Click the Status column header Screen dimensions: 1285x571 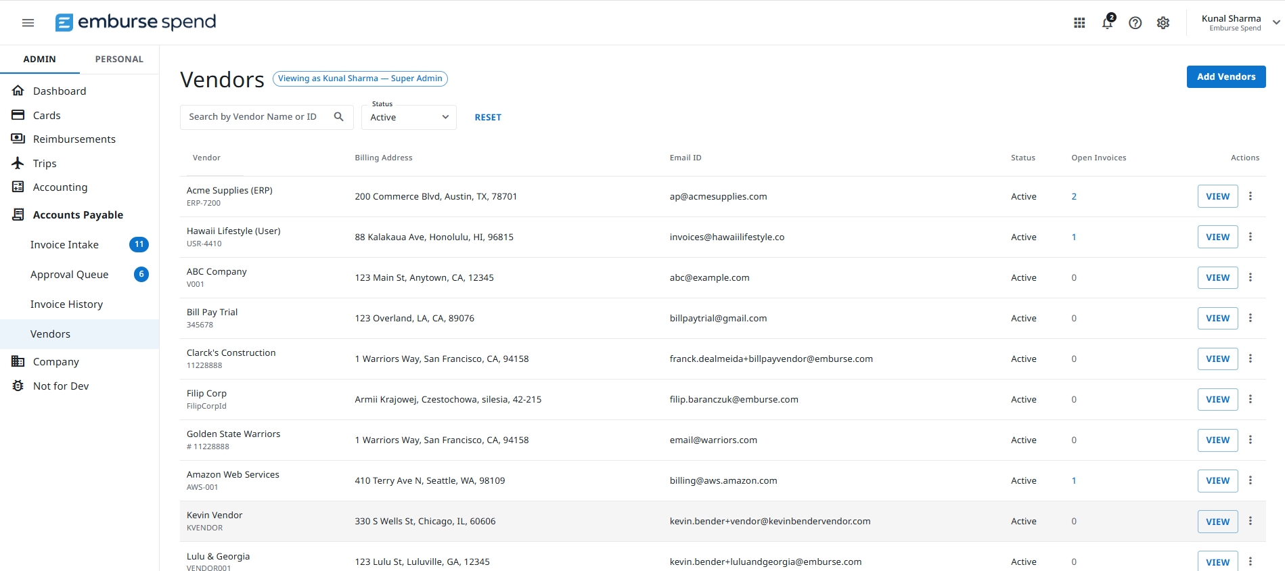pos(1022,158)
